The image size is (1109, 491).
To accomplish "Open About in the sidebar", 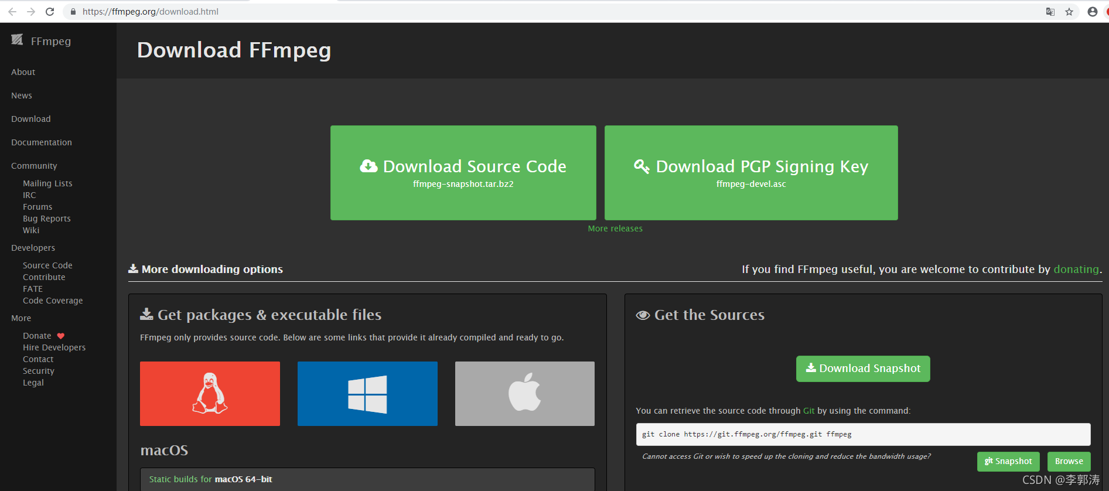I will (23, 72).
